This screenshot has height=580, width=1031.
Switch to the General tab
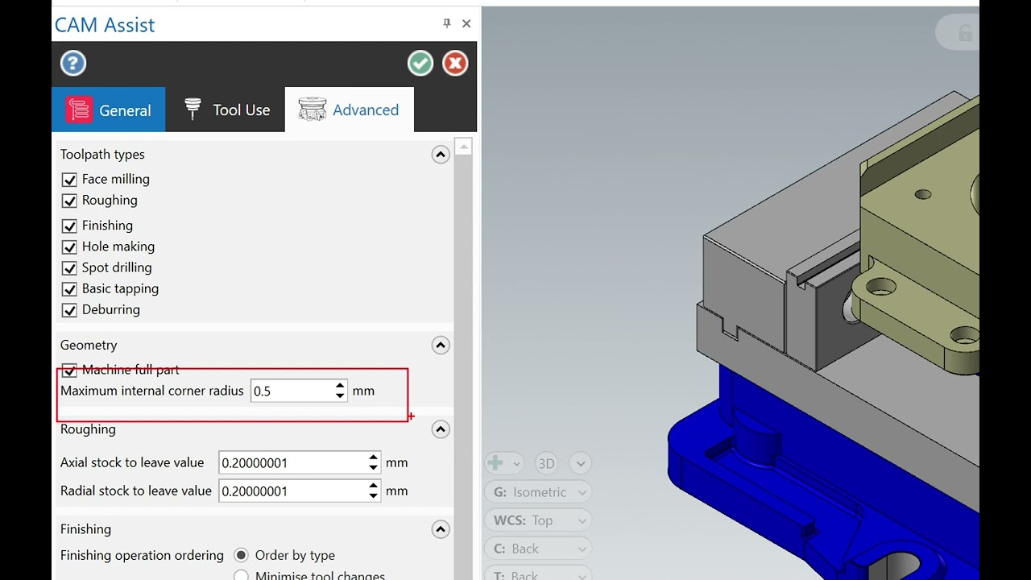point(109,110)
